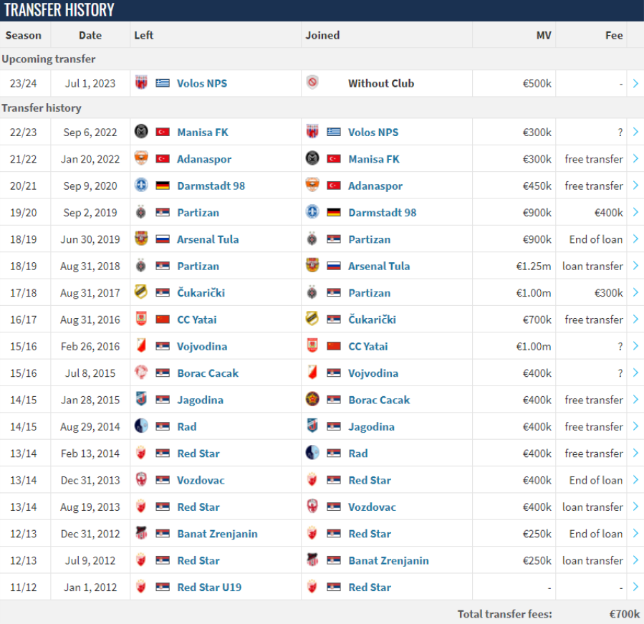Open Darmstadt 98 link in joined column
This screenshot has width=644, height=624.
[x=382, y=212]
